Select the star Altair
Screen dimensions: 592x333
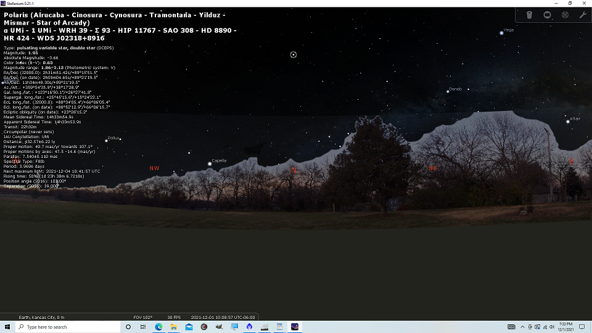coord(568,121)
